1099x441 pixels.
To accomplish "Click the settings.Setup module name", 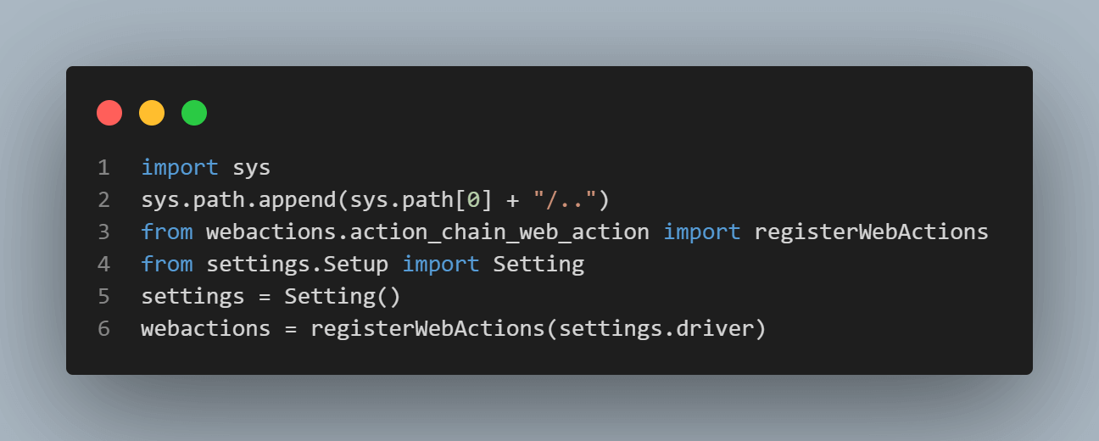I will pos(298,265).
